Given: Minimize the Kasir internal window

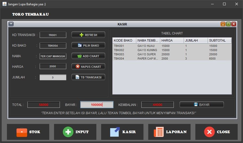Looking at the screenshot, I should click(223, 24).
